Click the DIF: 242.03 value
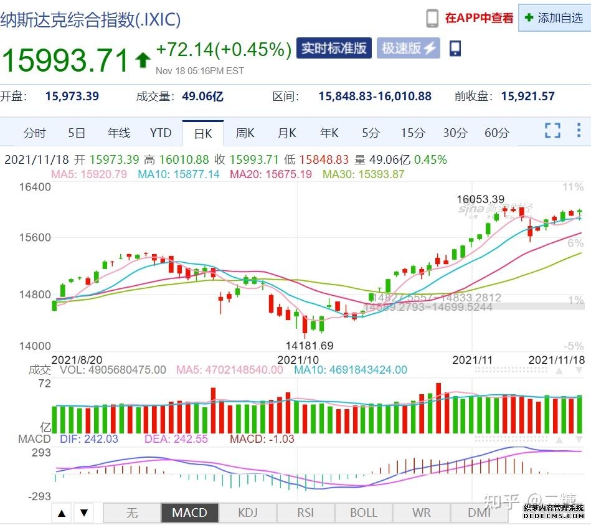591x525 pixels. coord(89,439)
